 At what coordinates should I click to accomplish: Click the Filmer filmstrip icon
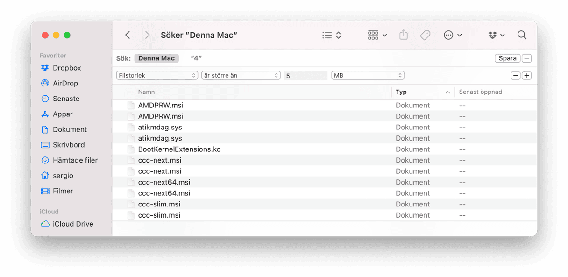pos(45,191)
